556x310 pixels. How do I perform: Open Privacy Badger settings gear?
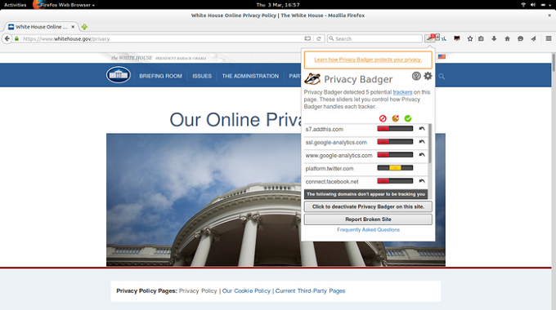pyautogui.click(x=428, y=76)
